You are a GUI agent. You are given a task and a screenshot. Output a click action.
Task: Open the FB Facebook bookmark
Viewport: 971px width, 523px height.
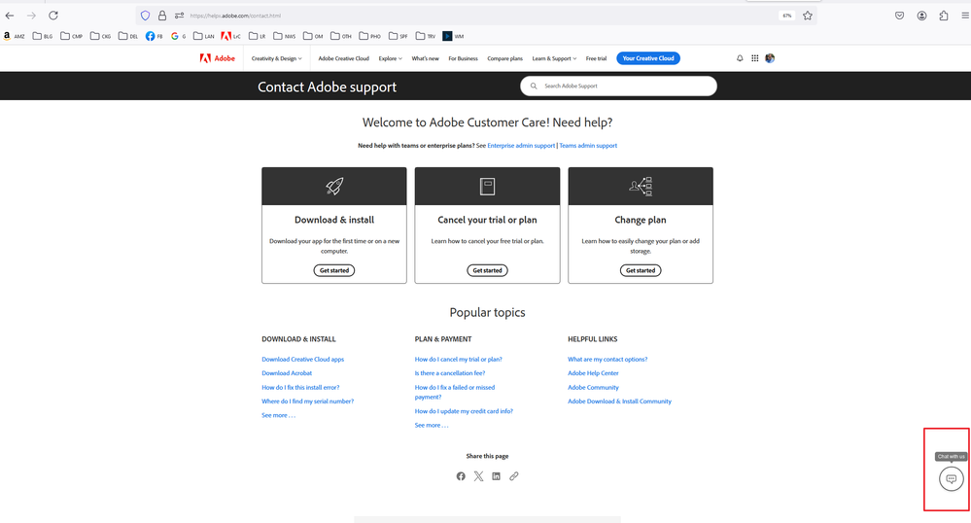(155, 36)
